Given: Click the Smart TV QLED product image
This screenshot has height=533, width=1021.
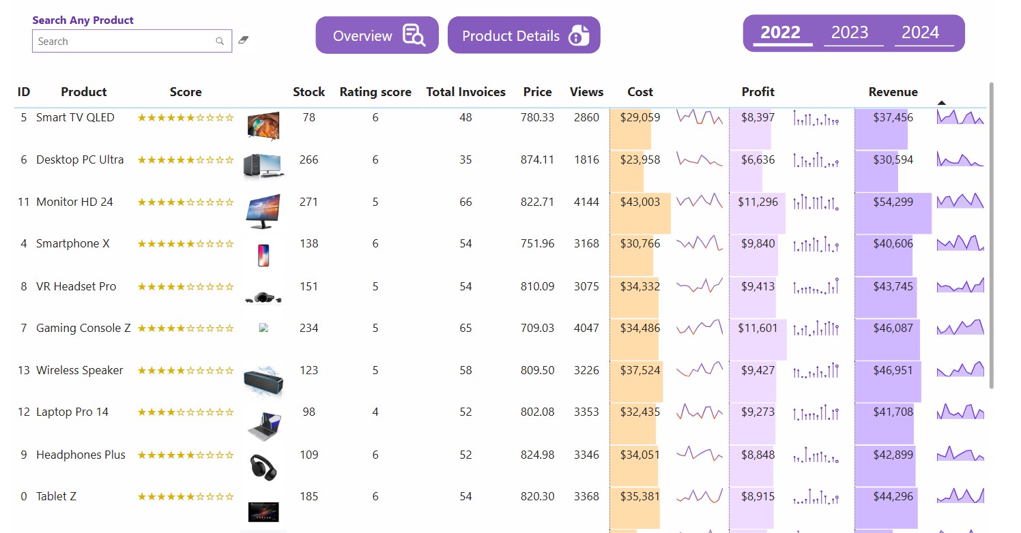Looking at the screenshot, I should [x=263, y=126].
